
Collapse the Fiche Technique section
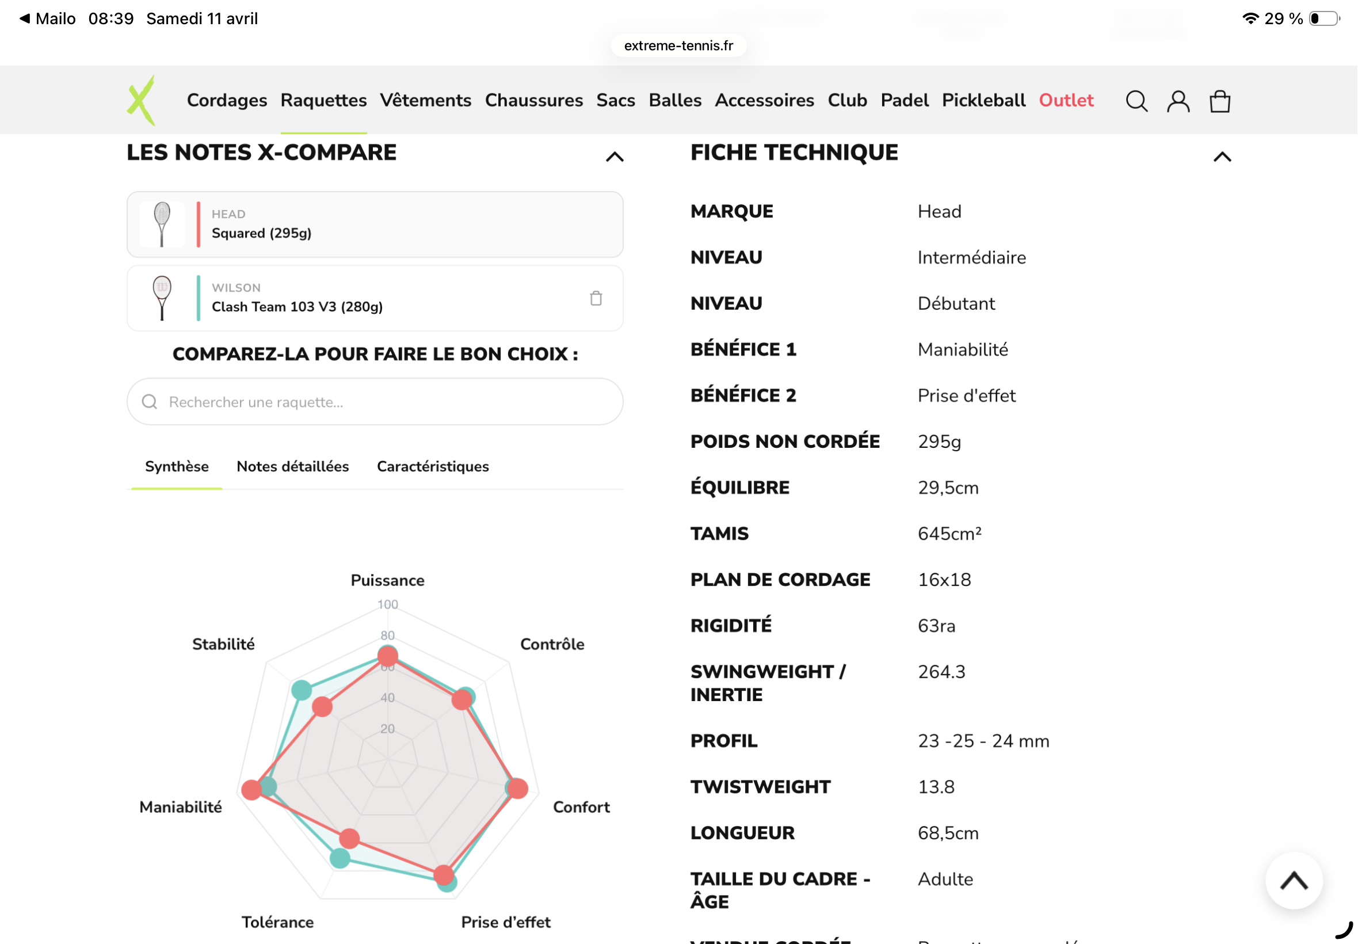point(1222,157)
